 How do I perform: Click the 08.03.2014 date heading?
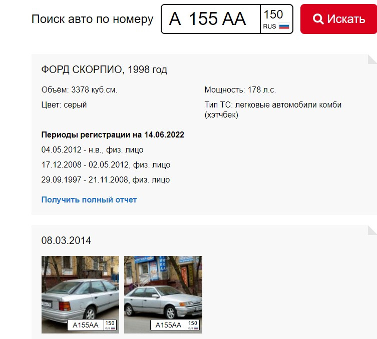coord(66,240)
